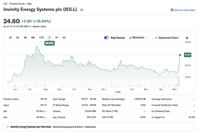Click the Open value 20.74
The height and width of the screenshot is (132, 198).
click(x=43, y=105)
